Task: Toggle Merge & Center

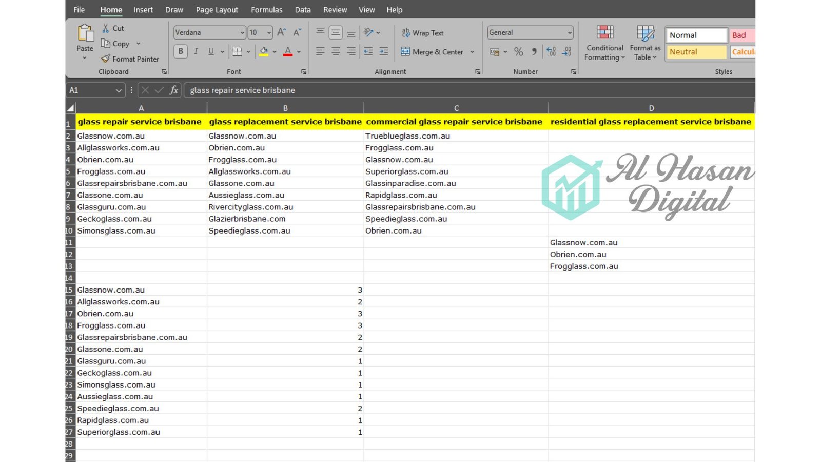Action: [x=432, y=52]
